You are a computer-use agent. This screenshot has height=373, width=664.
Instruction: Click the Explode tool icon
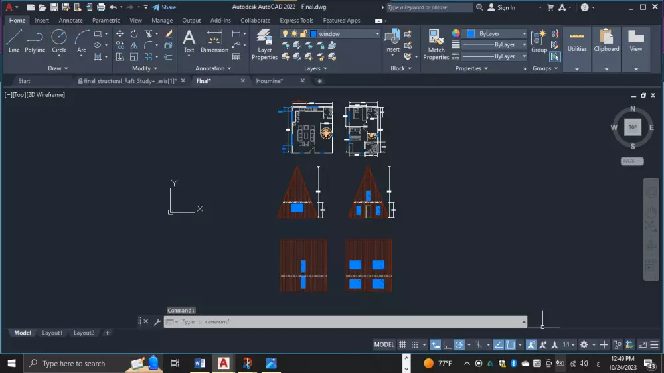[x=168, y=45]
